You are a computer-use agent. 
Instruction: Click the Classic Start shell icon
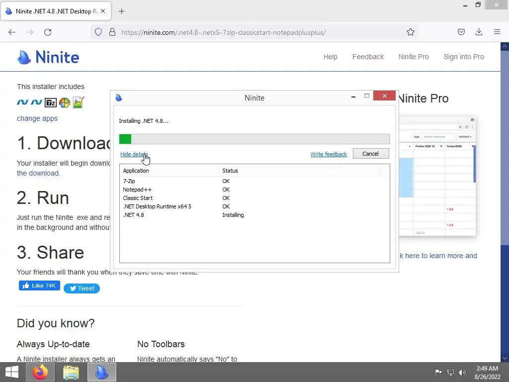[65, 102]
